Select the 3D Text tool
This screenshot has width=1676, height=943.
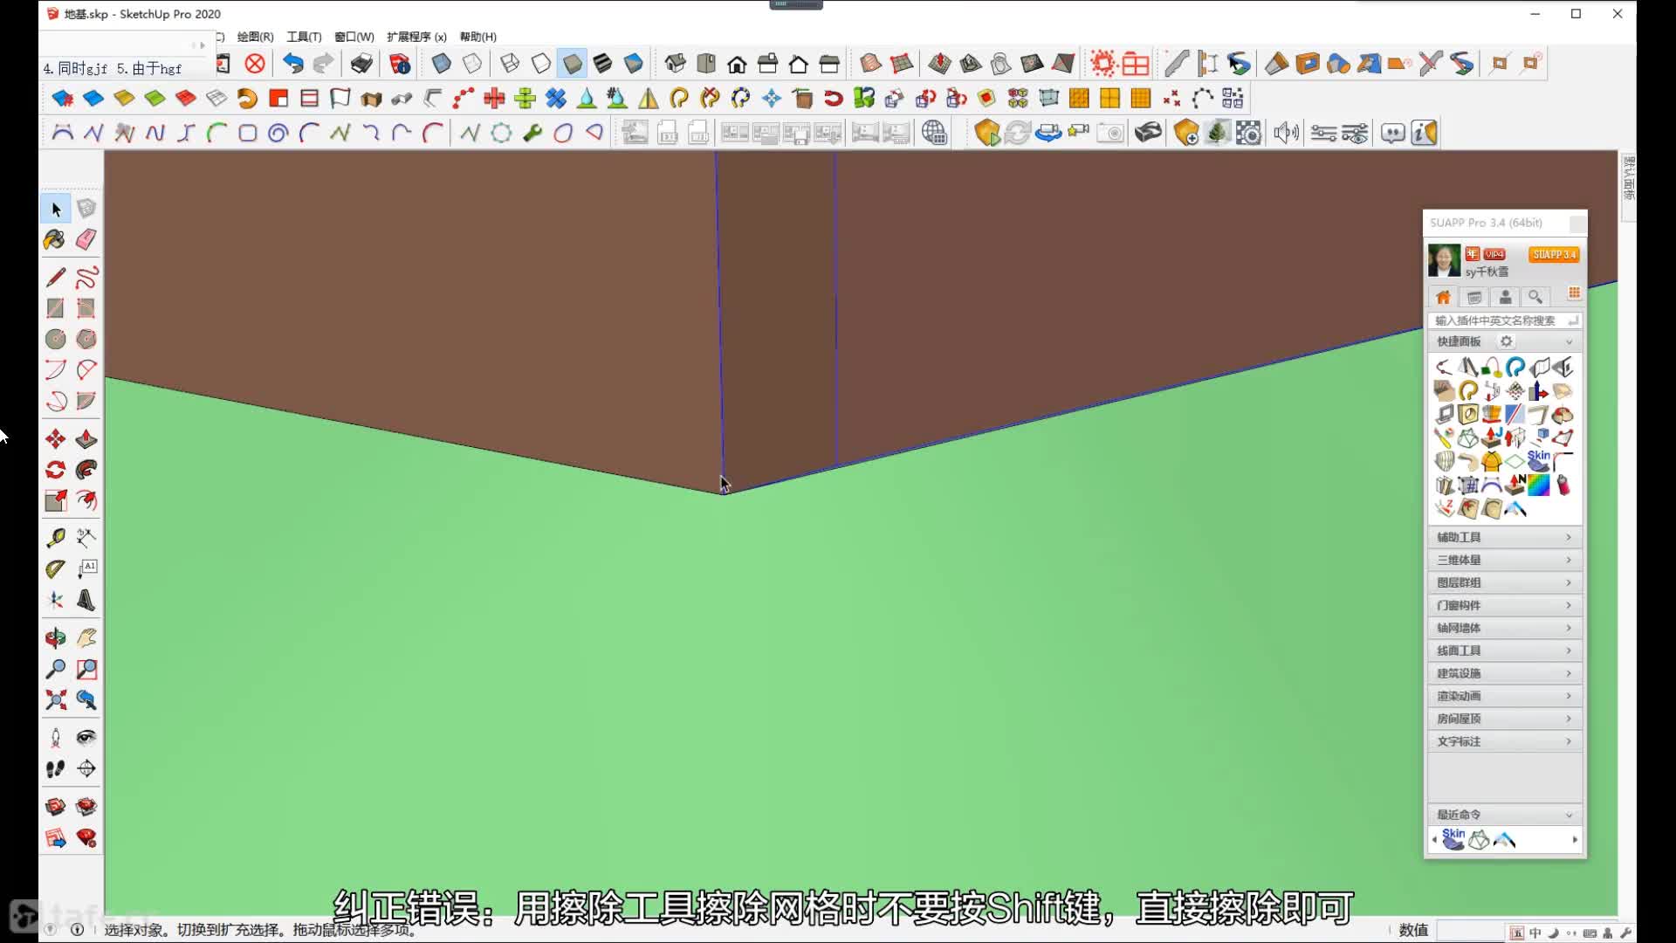coord(86,600)
